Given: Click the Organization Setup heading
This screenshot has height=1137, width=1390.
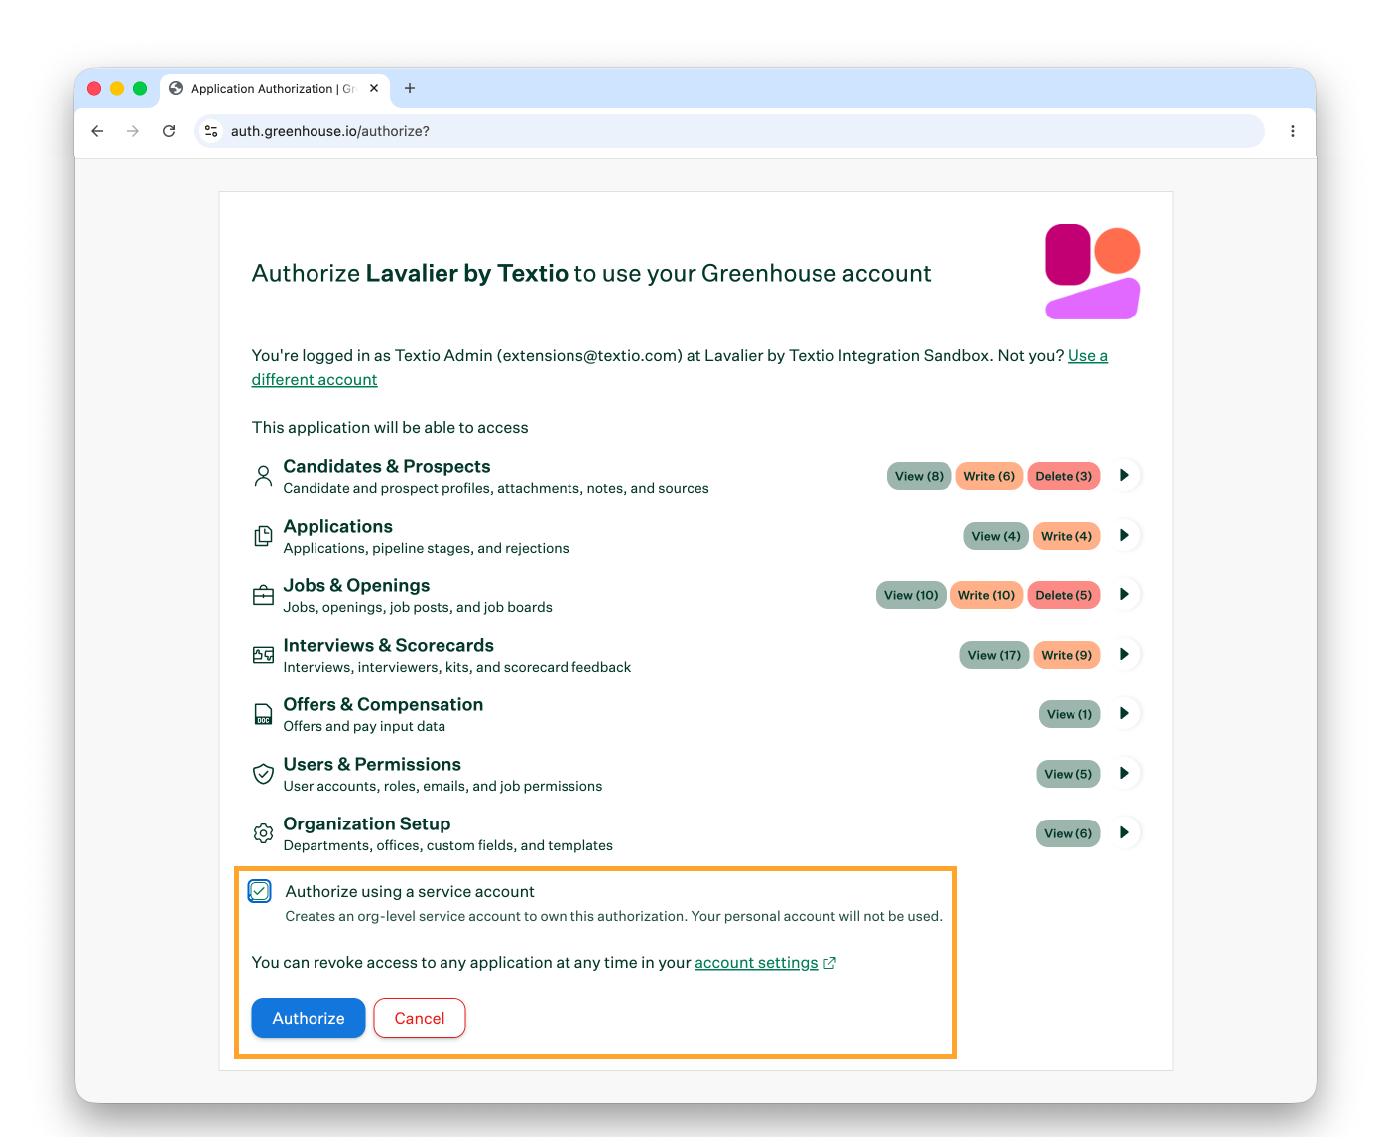Looking at the screenshot, I should (x=367, y=823).
